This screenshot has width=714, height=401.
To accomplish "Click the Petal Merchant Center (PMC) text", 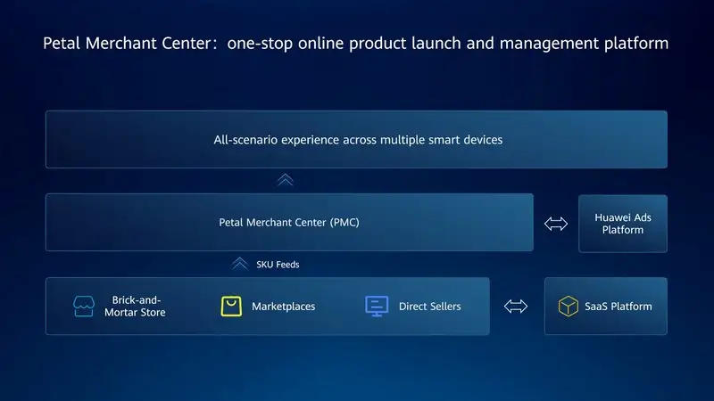I will click(x=289, y=223).
